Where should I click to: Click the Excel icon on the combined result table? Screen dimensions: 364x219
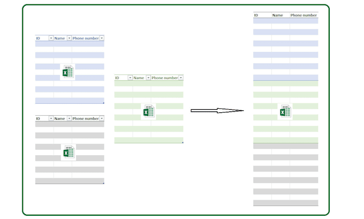pos(285,112)
